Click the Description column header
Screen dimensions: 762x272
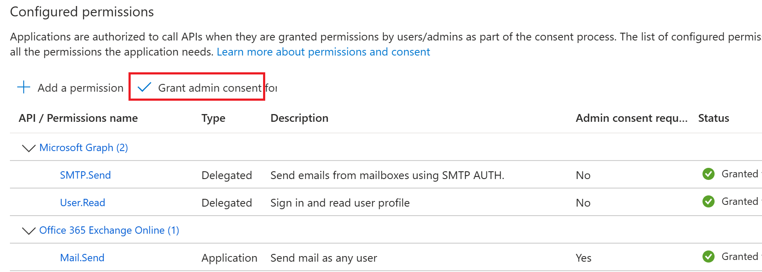pos(299,118)
